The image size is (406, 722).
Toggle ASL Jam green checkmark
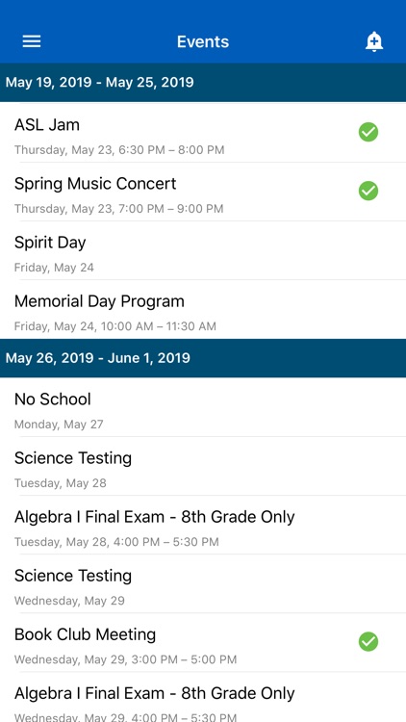[x=368, y=132]
